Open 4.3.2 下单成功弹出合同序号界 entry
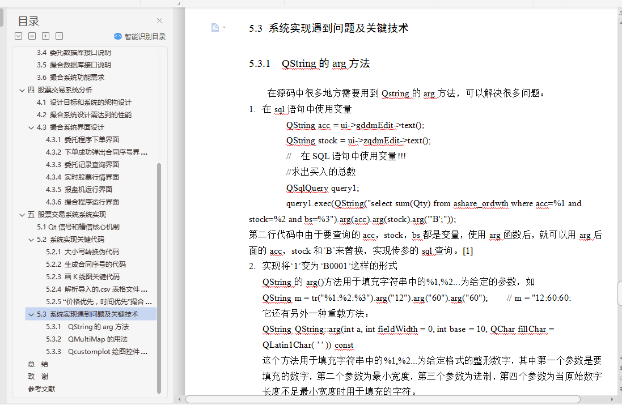The width and height of the screenshot is (622, 405). 96,152
